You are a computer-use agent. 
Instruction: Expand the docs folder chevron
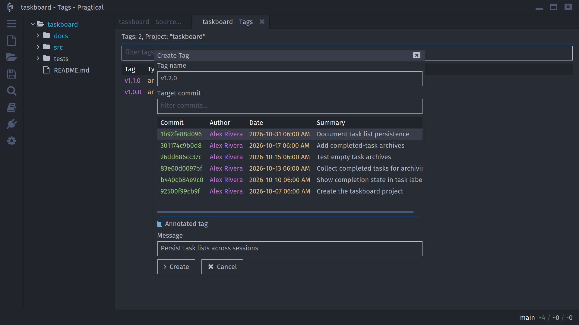(38, 36)
